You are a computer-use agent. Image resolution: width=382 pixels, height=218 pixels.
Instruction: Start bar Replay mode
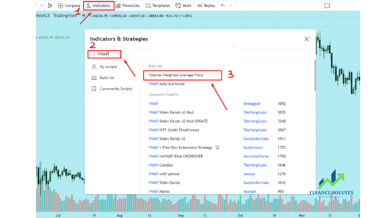coord(206,5)
